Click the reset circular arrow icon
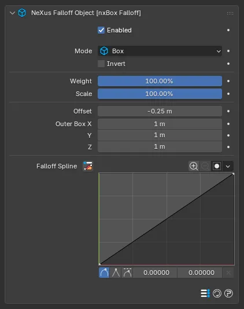 pos(217,293)
